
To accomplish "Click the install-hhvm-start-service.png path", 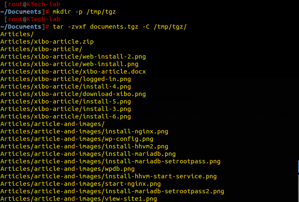I will tap(108, 176).
